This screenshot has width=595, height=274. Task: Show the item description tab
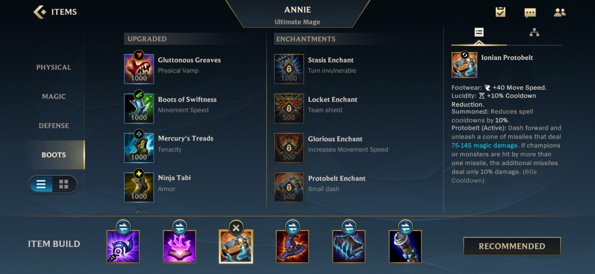pos(479,32)
